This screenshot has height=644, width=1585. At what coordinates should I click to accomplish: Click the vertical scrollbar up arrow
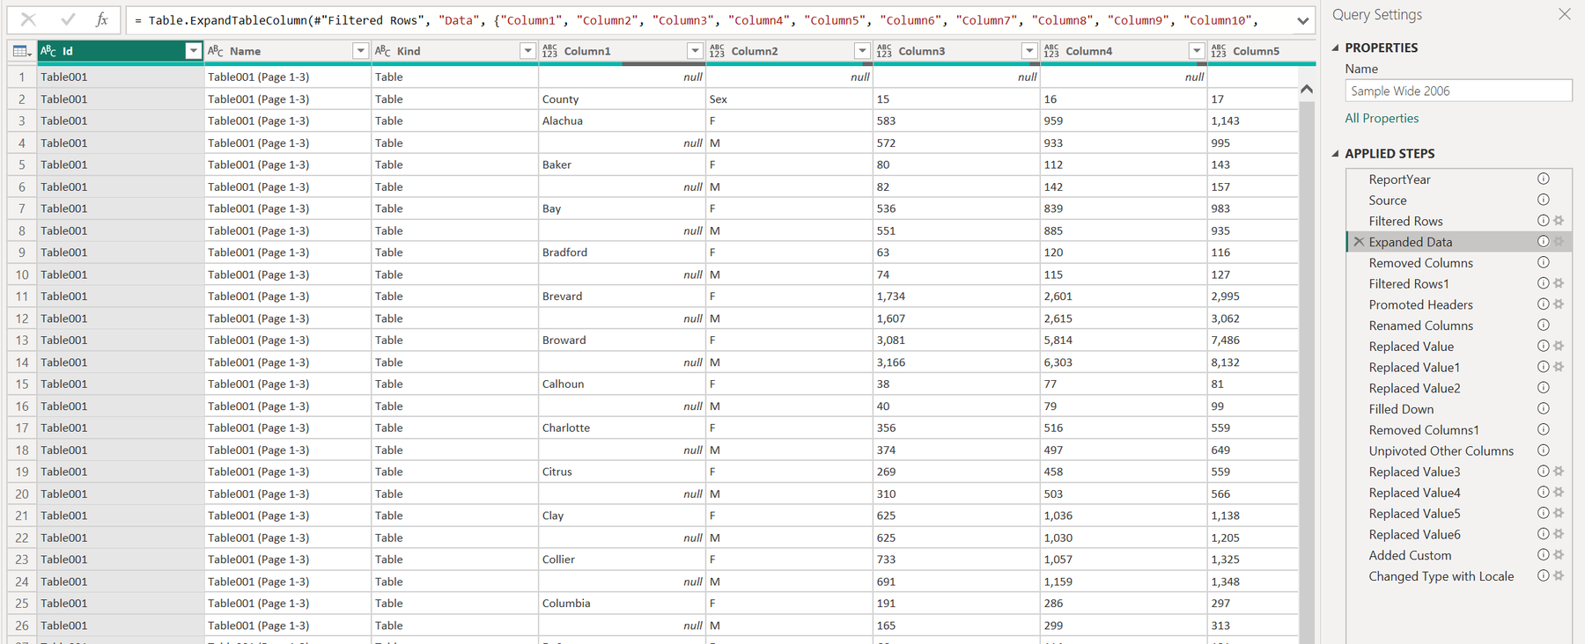click(x=1307, y=89)
